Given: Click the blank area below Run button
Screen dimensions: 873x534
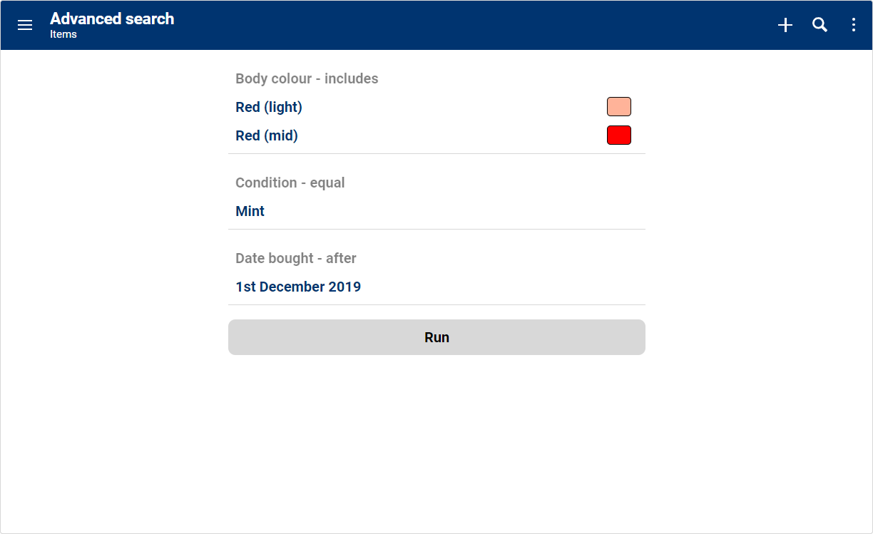Looking at the screenshot, I should click(x=436, y=442).
